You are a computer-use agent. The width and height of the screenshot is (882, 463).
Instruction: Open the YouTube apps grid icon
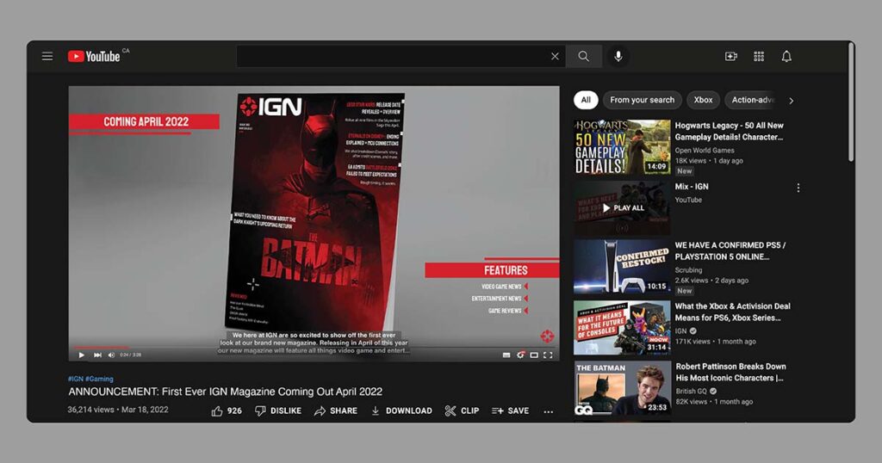759,56
